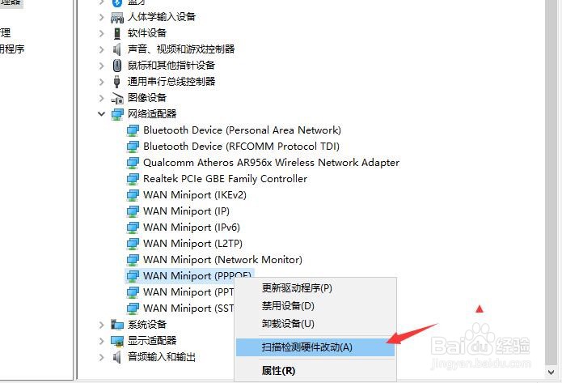Select WAN Miniport (Network Monitor) entry
The width and height of the screenshot is (562, 383).
point(222,260)
